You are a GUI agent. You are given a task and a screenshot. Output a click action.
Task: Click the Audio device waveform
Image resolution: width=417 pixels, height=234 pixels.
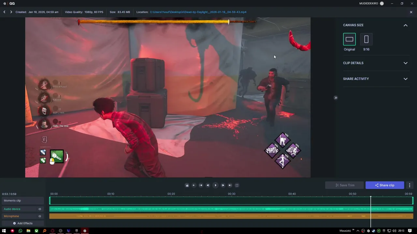(231, 209)
